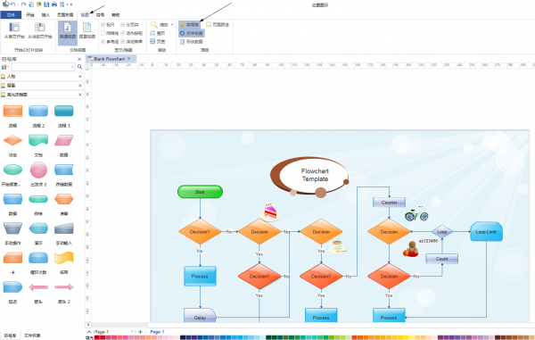The image size is (535, 340).
Task: Toggle the 符号库 symbol library panel button
Action: (189, 25)
